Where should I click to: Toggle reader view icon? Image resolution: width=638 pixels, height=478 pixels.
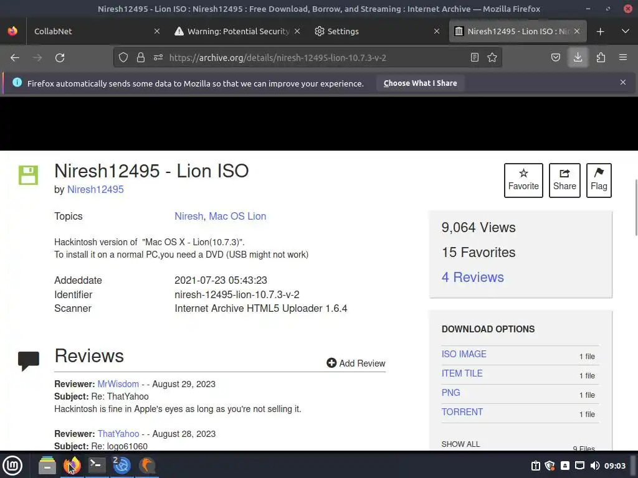point(474,58)
